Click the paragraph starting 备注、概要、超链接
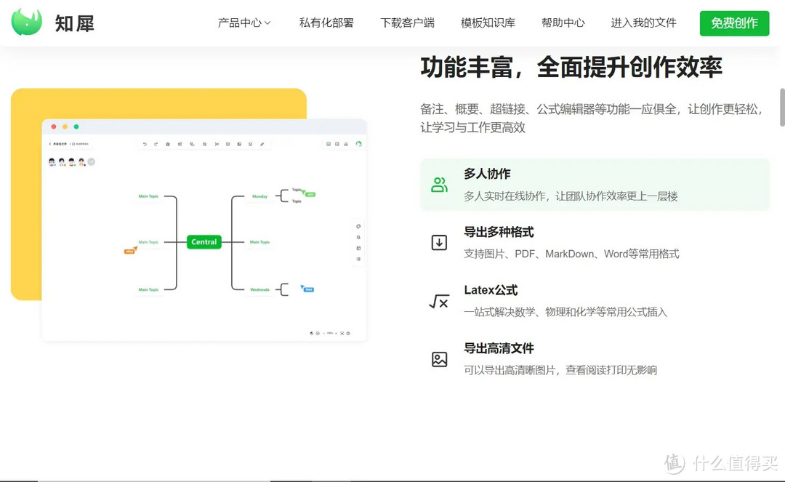The height and width of the screenshot is (482, 785). (592, 118)
